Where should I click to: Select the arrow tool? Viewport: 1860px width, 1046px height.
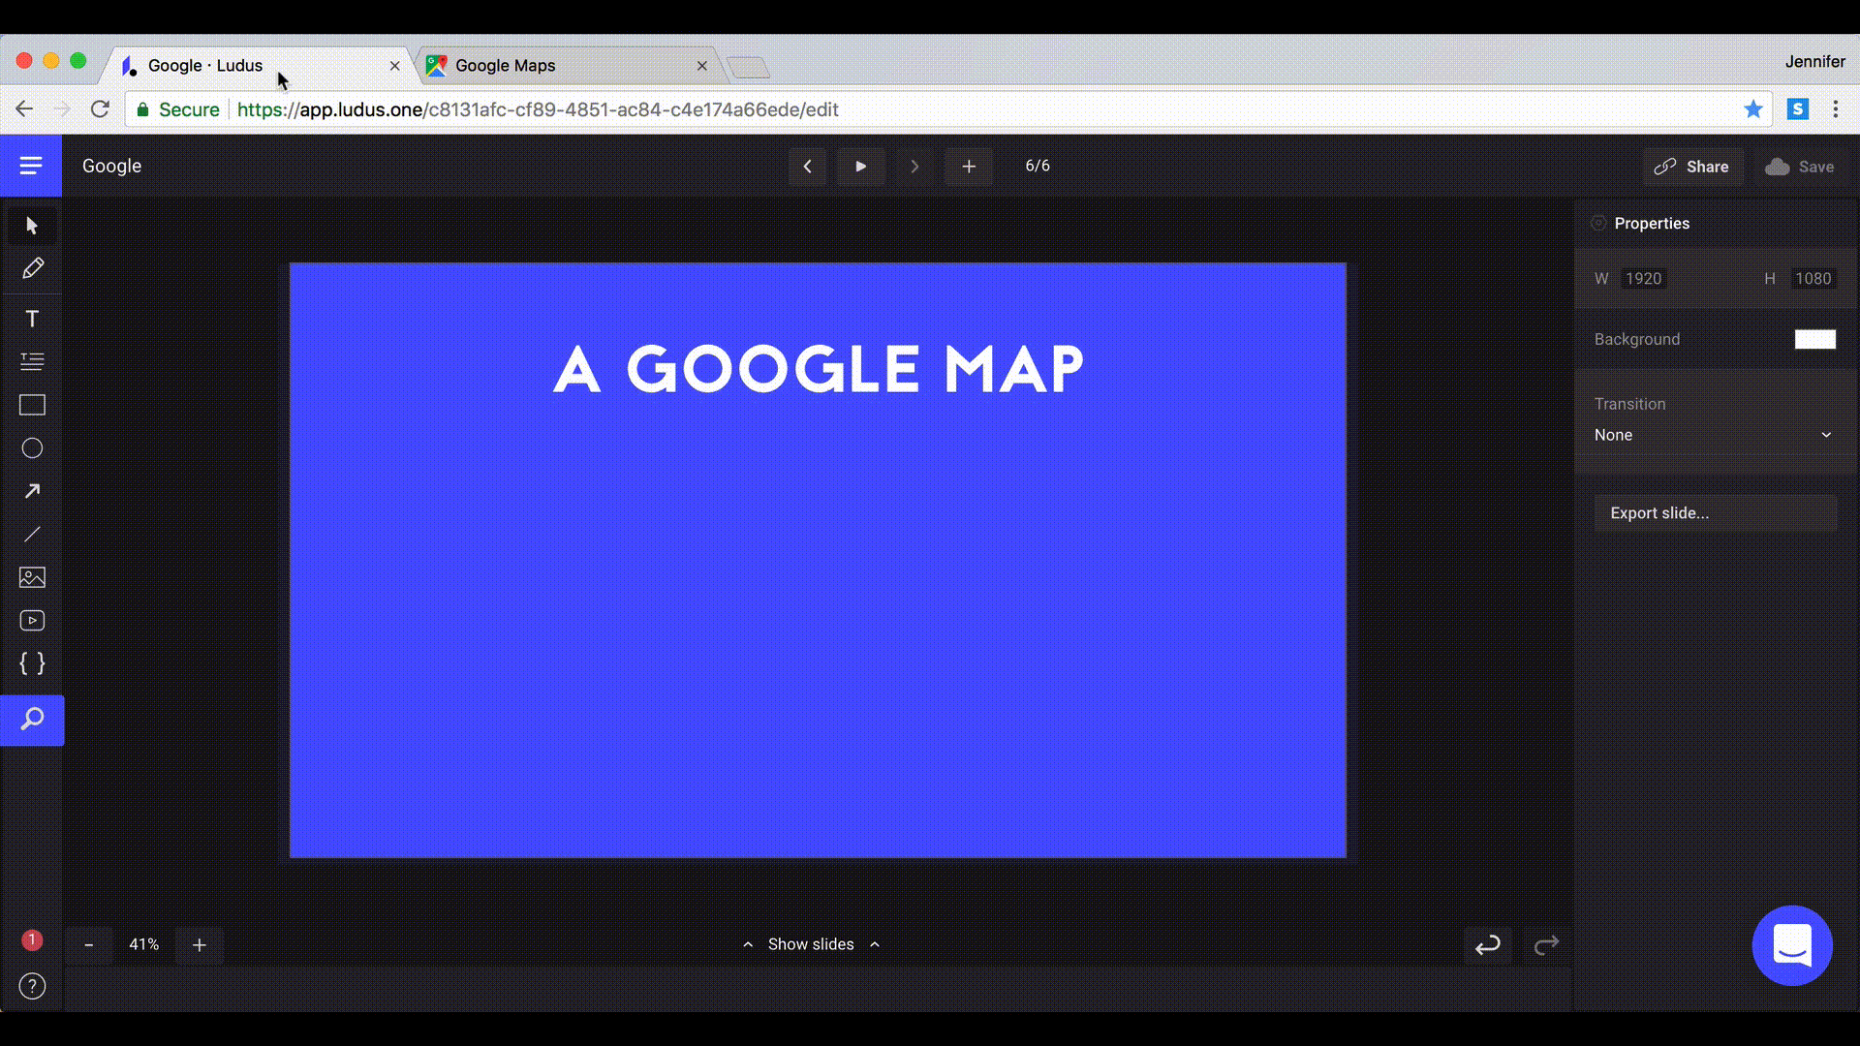[x=32, y=491]
